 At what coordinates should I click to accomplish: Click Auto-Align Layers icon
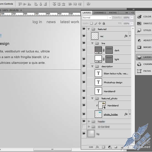88,4
